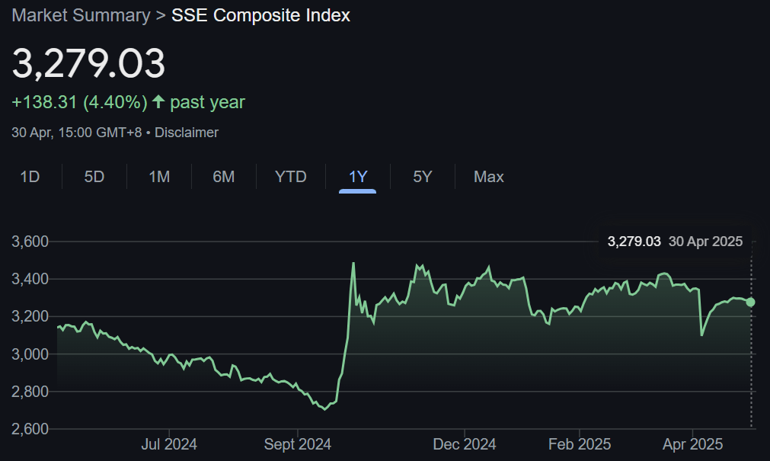Click the Sept 2024 axis label
The width and height of the screenshot is (770, 461).
tap(297, 443)
